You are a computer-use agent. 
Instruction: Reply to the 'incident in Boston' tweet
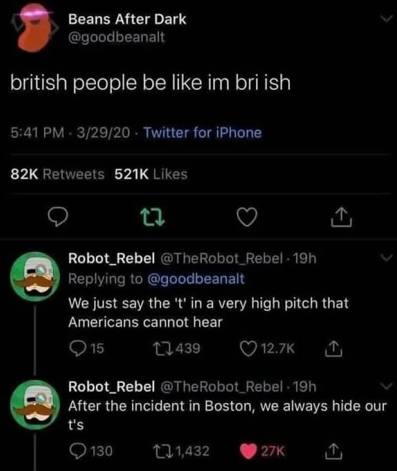[77, 451]
